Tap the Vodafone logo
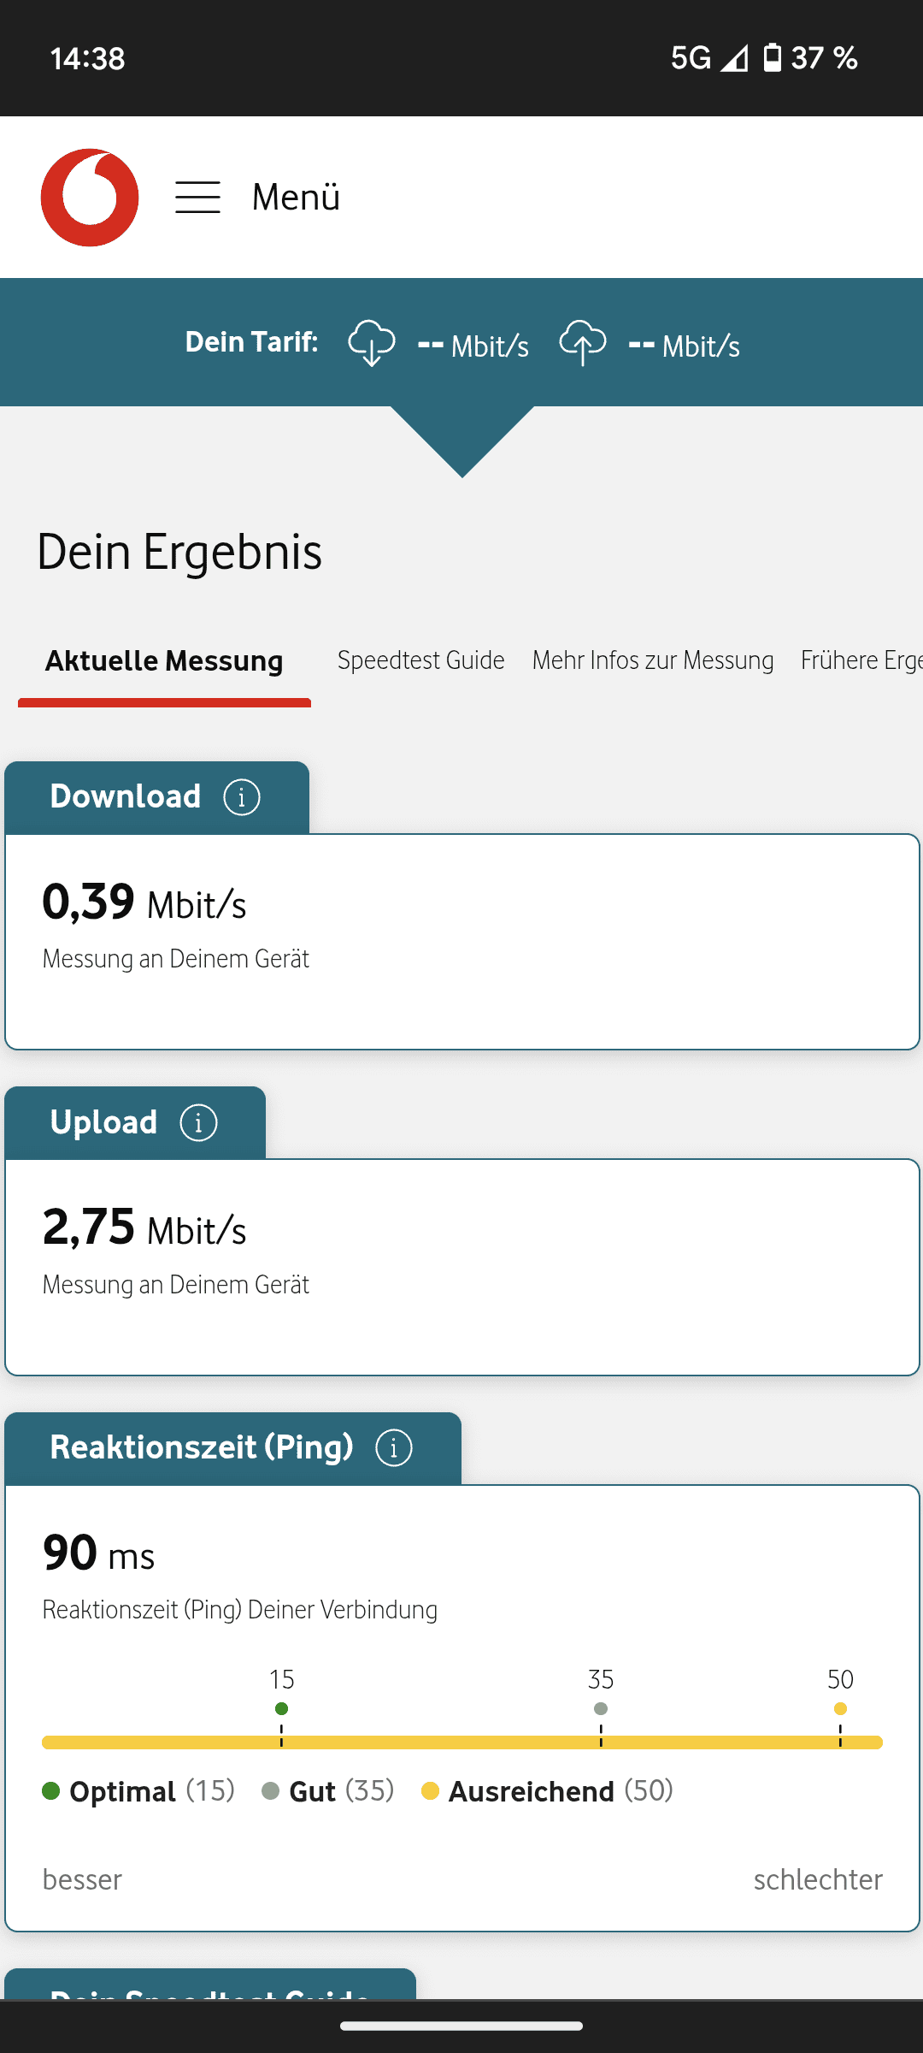The height and width of the screenshot is (2053, 923). point(90,198)
